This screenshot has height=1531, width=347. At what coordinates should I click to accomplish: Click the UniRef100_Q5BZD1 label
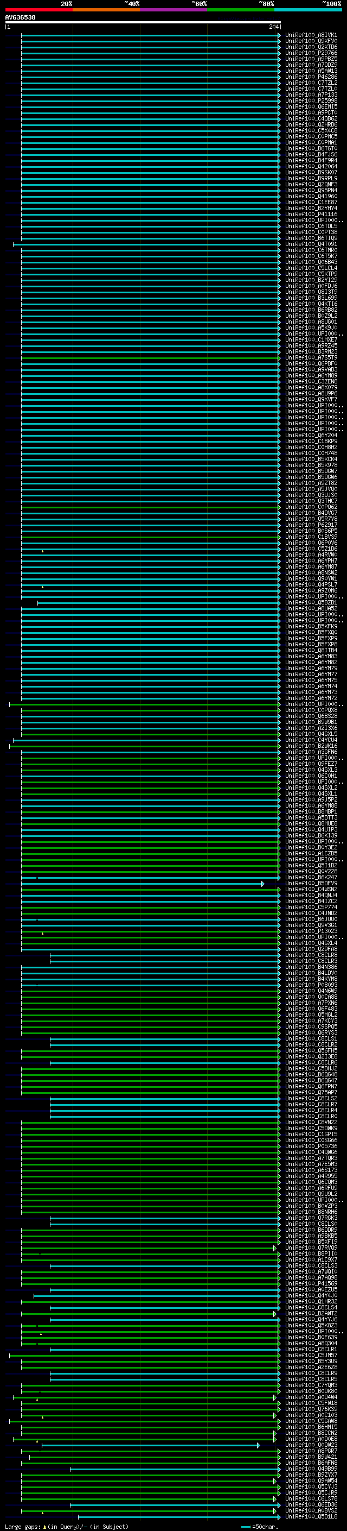point(311,603)
